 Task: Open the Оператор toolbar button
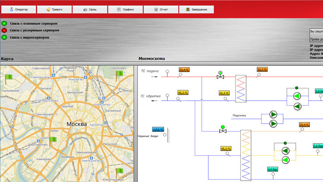click(18, 10)
